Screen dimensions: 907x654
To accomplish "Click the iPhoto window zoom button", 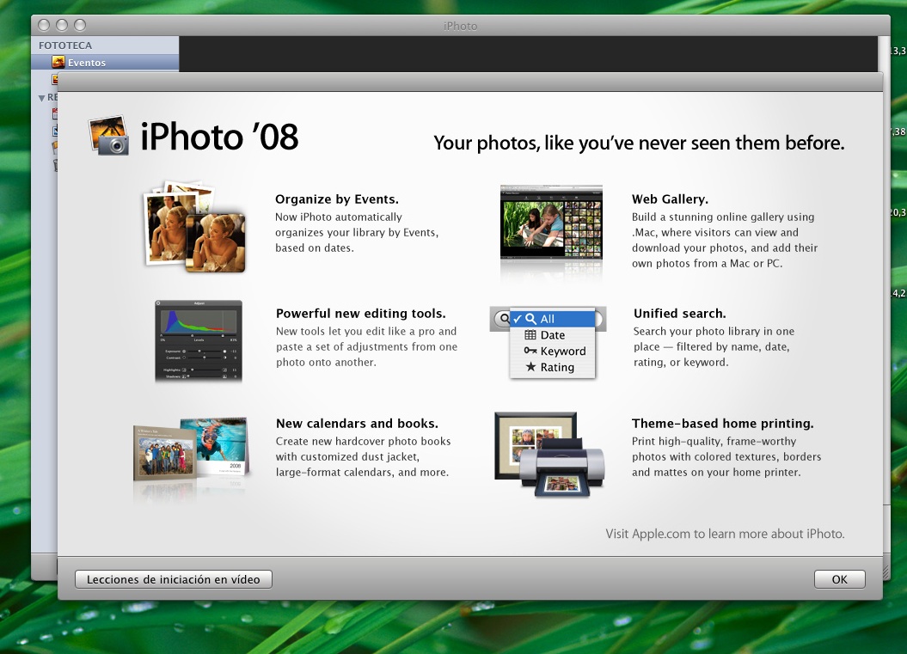I will [x=81, y=25].
